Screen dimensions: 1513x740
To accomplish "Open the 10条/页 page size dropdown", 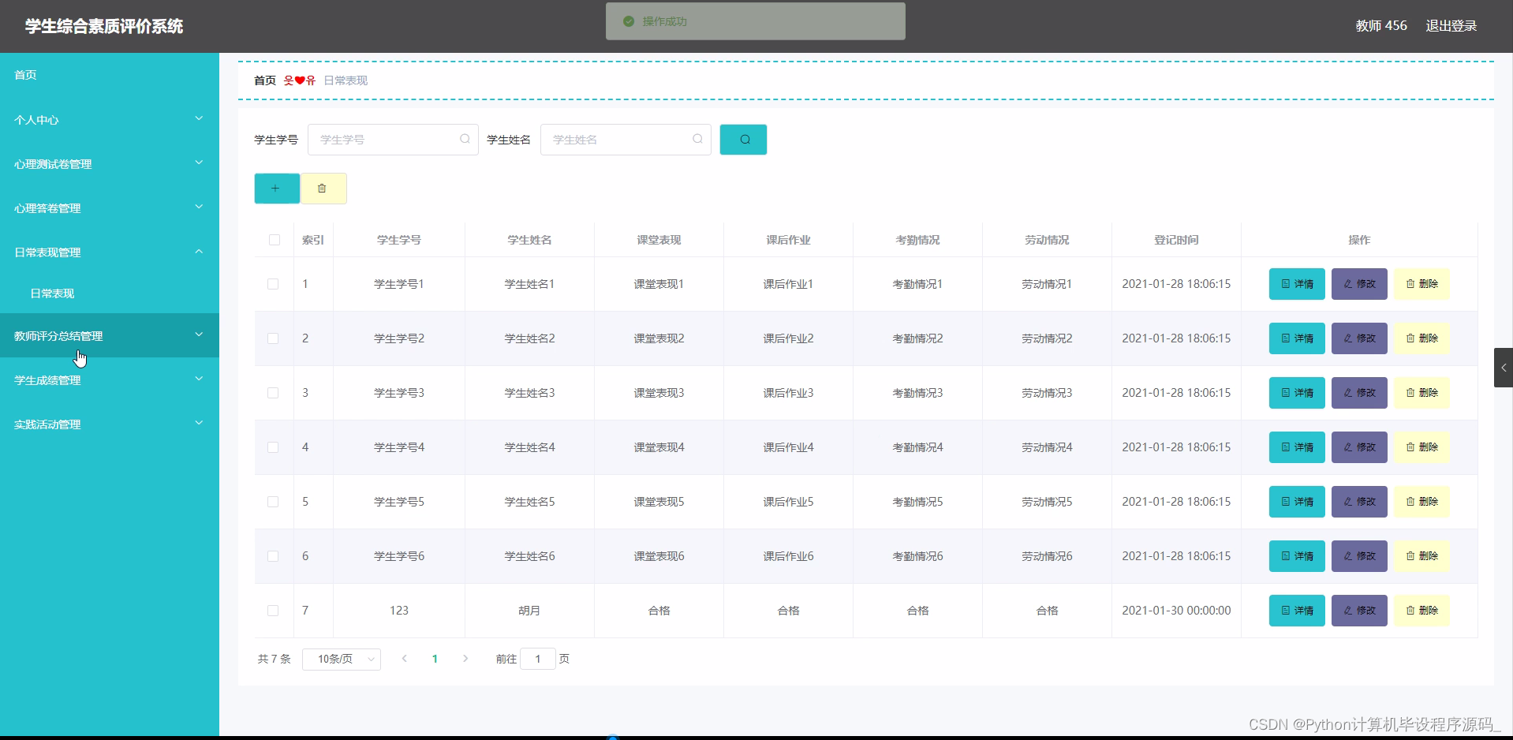I will (342, 659).
